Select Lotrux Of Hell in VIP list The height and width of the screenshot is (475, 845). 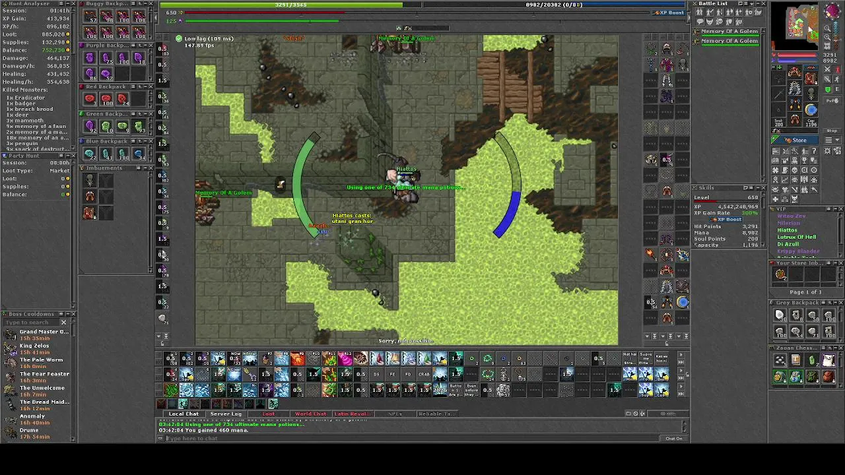click(x=797, y=237)
